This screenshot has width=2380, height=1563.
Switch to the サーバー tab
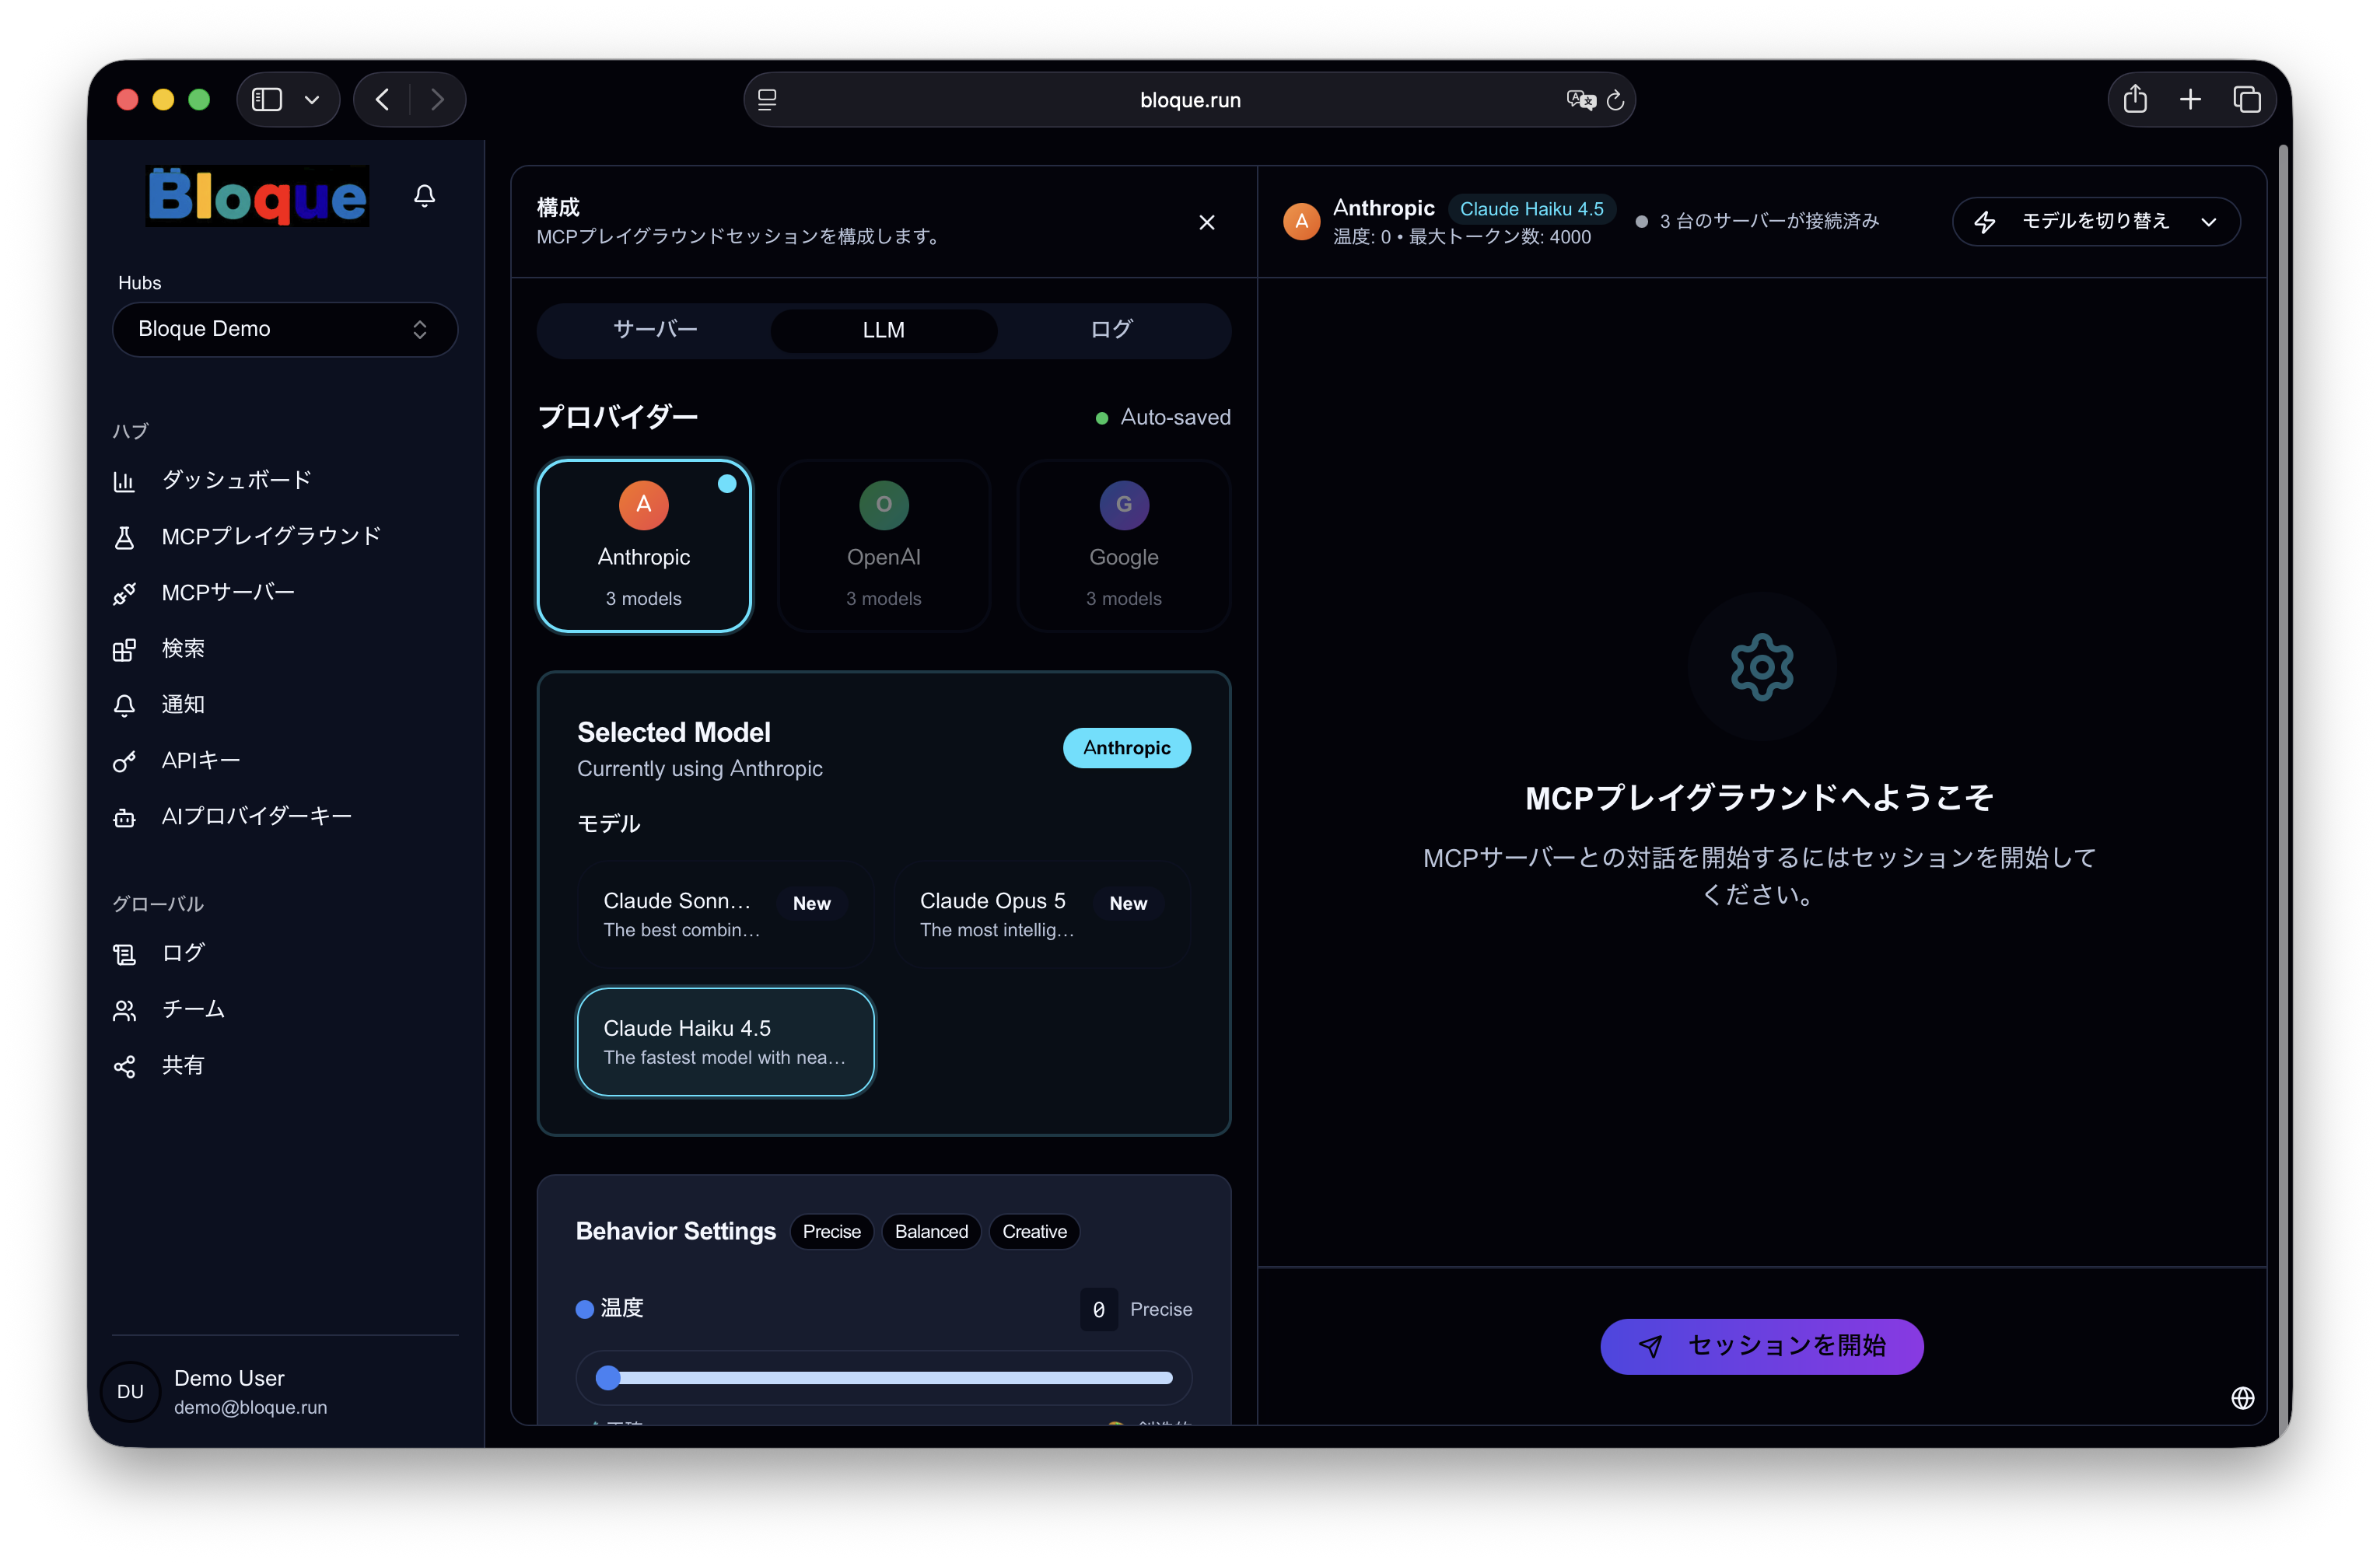click(655, 330)
